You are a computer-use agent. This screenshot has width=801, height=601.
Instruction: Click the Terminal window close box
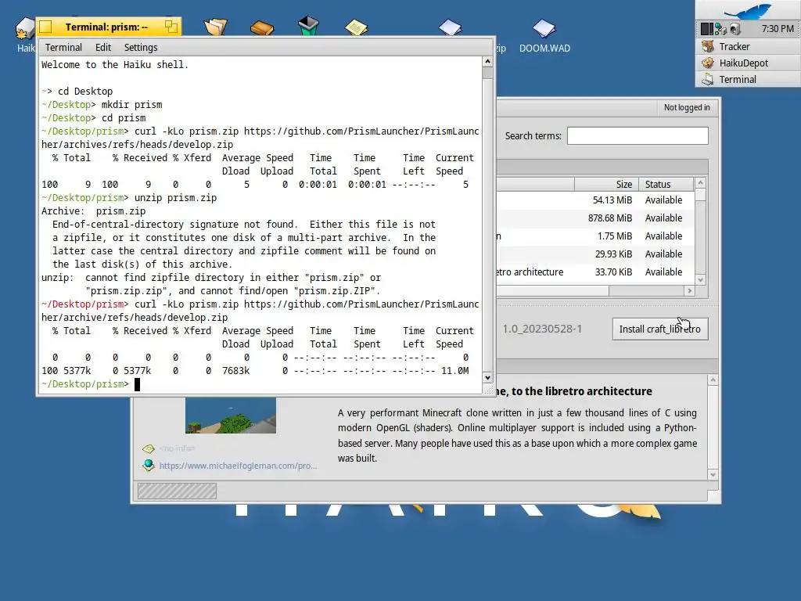(45, 27)
